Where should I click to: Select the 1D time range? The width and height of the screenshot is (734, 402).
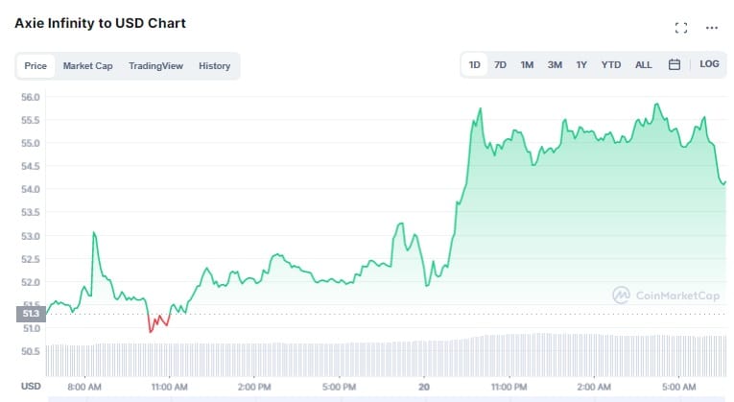475,64
